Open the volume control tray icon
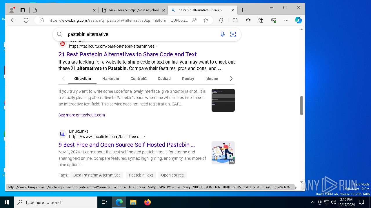 click(334, 202)
